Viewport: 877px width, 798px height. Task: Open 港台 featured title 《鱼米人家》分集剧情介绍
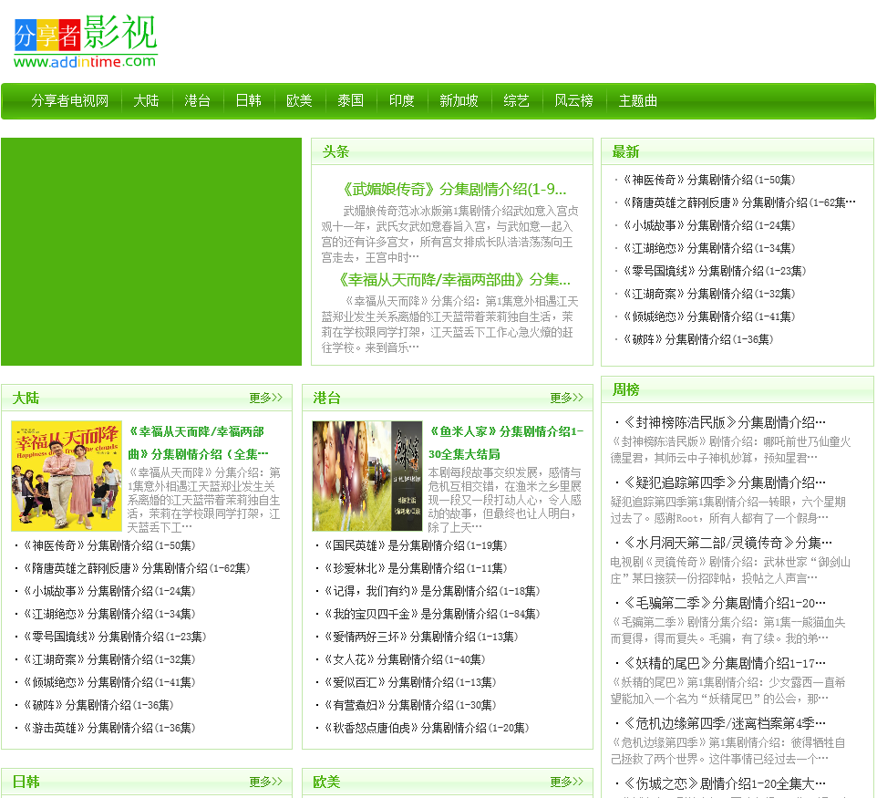(x=506, y=442)
